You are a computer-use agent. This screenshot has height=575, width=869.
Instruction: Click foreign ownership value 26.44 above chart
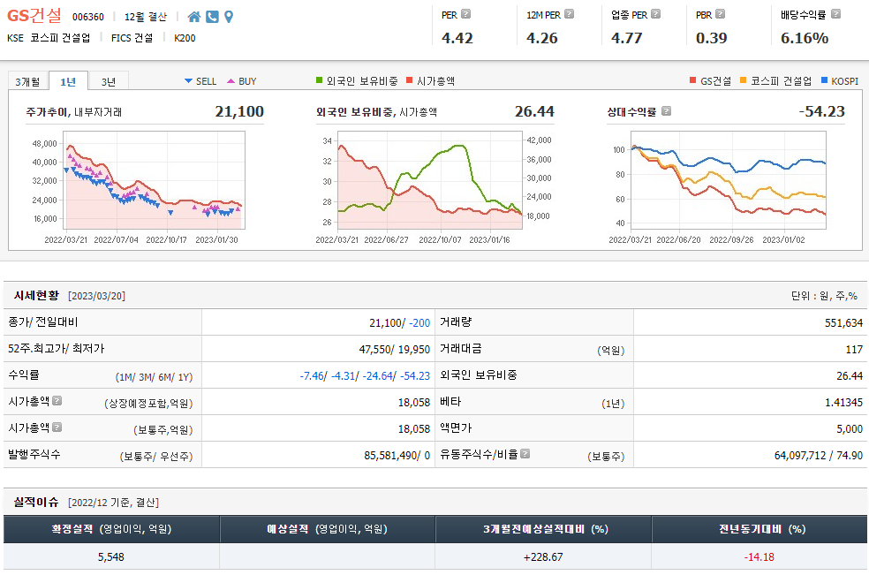tap(534, 111)
